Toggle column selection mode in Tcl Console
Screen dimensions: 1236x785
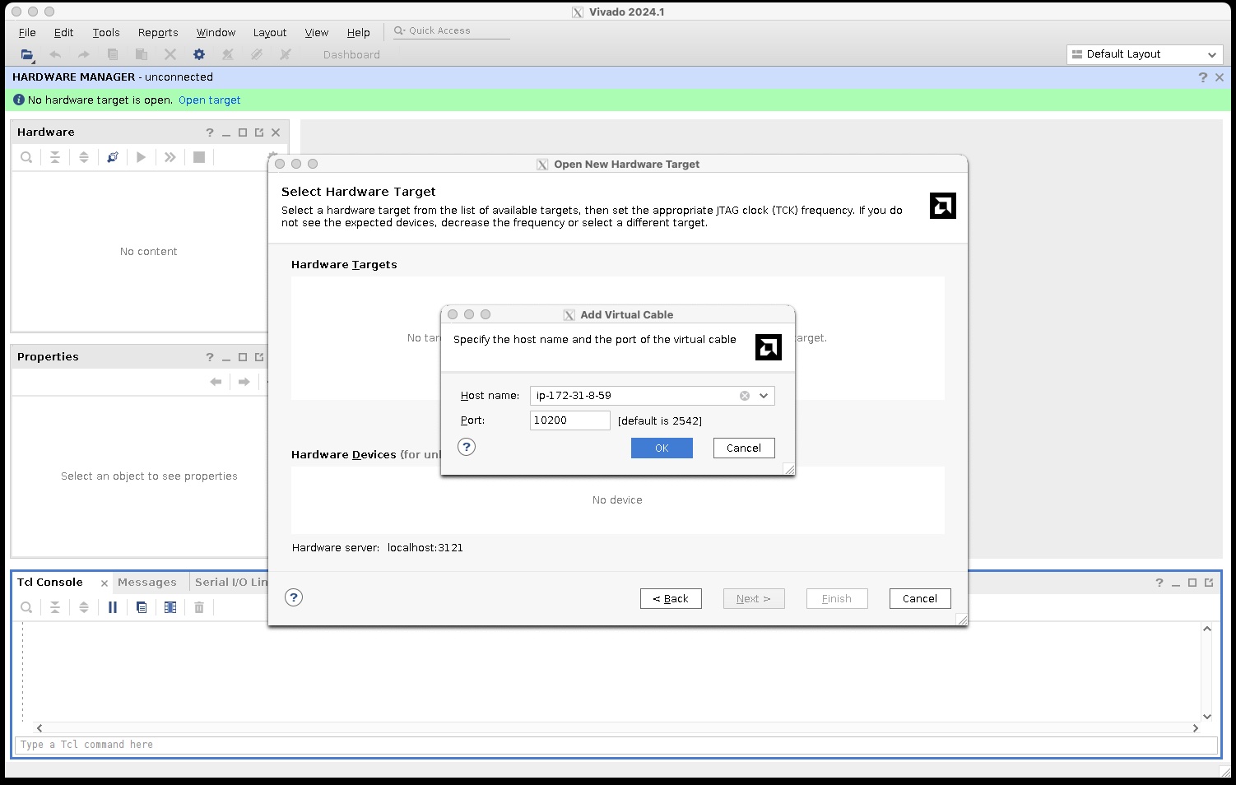coord(170,607)
